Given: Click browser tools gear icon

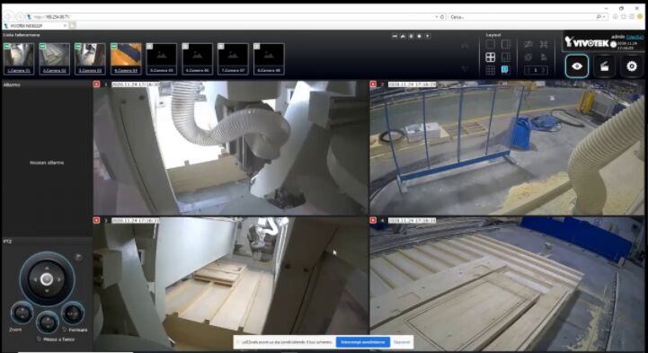Looking at the screenshot, I should (632, 16).
